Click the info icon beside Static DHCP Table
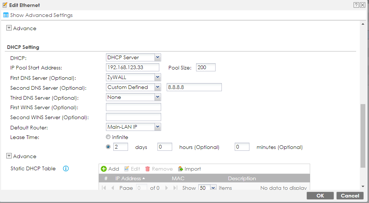Image resolution: width=369 pixels, height=203 pixels. coord(66,169)
